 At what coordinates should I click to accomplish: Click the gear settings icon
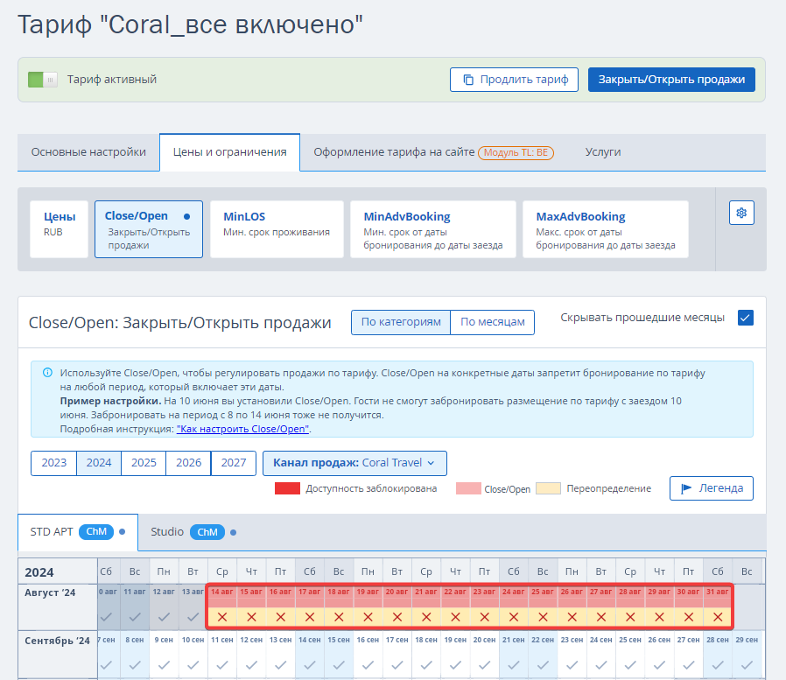pyautogui.click(x=741, y=213)
